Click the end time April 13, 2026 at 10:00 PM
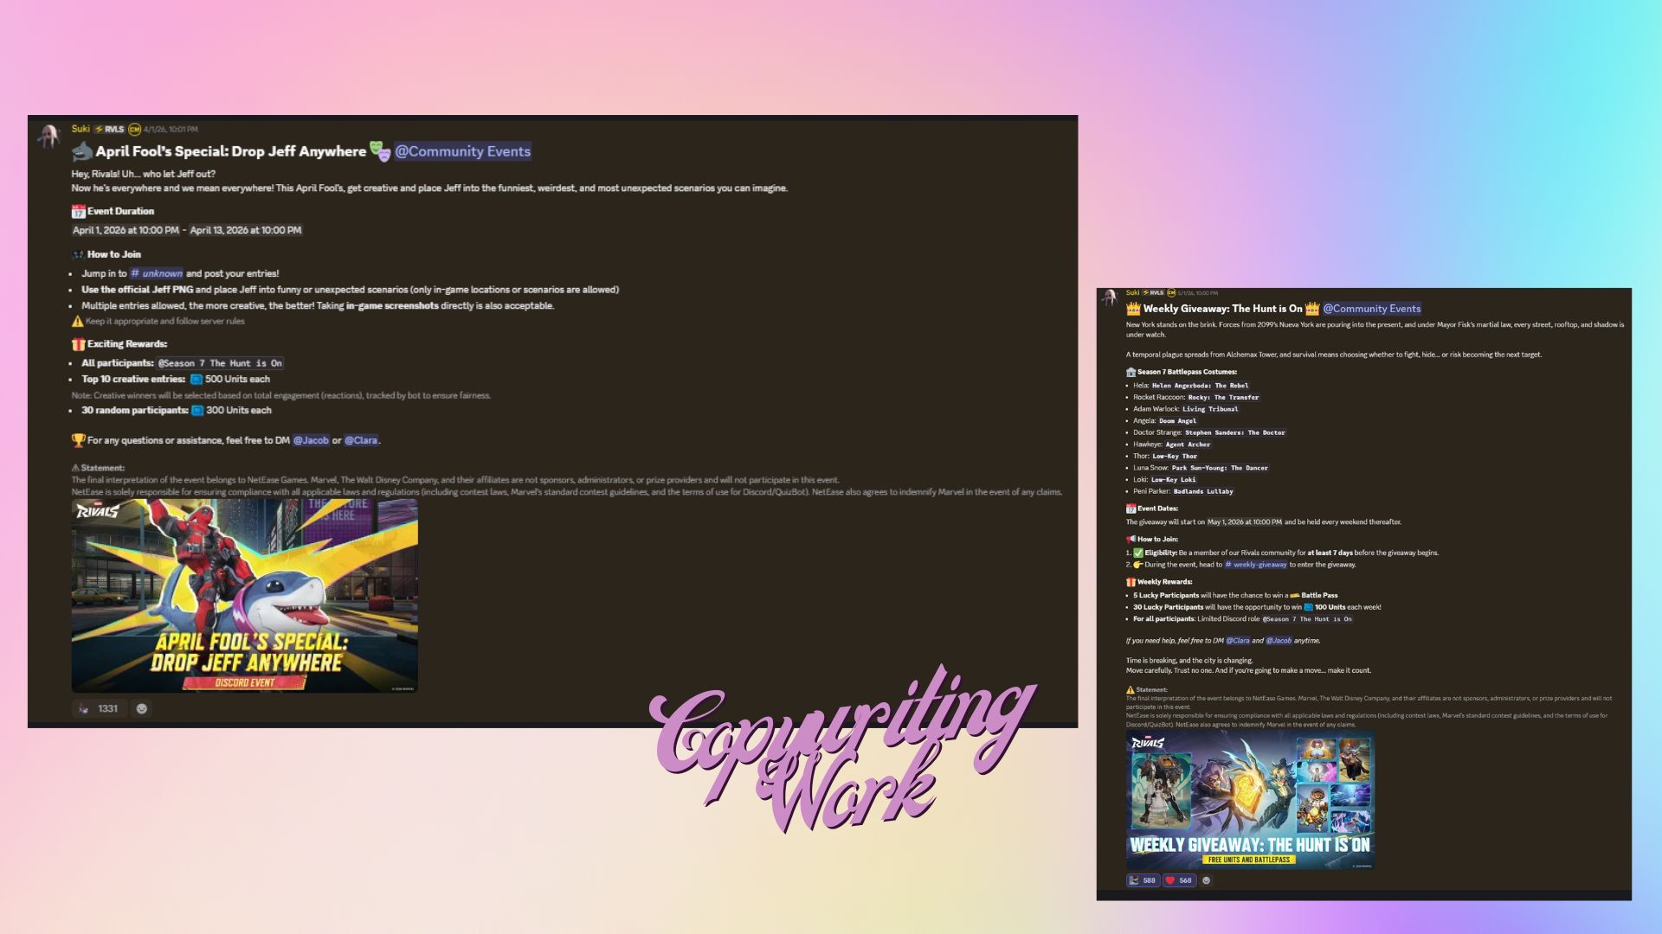The image size is (1662, 934). click(246, 230)
